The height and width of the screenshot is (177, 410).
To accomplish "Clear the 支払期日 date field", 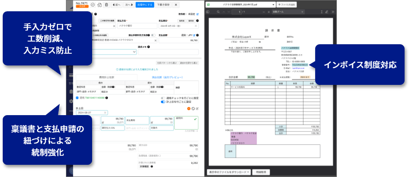I will (196, 26).
